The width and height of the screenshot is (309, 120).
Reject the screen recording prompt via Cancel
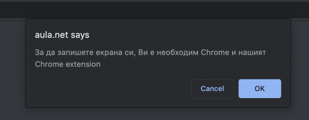point(212,89)
